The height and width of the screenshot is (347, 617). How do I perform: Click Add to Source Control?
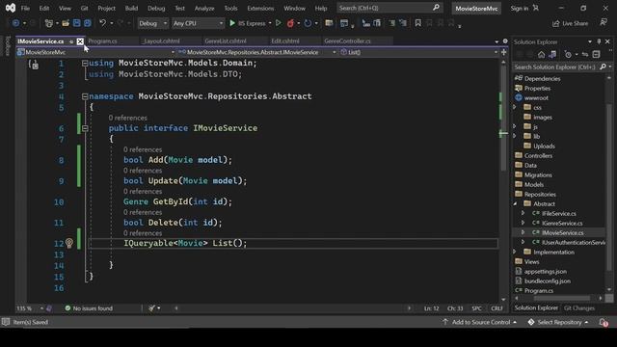click(480, 322)
